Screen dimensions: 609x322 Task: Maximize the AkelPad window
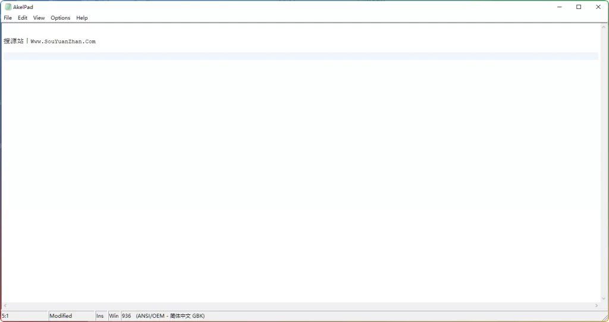tap(579, 7)
